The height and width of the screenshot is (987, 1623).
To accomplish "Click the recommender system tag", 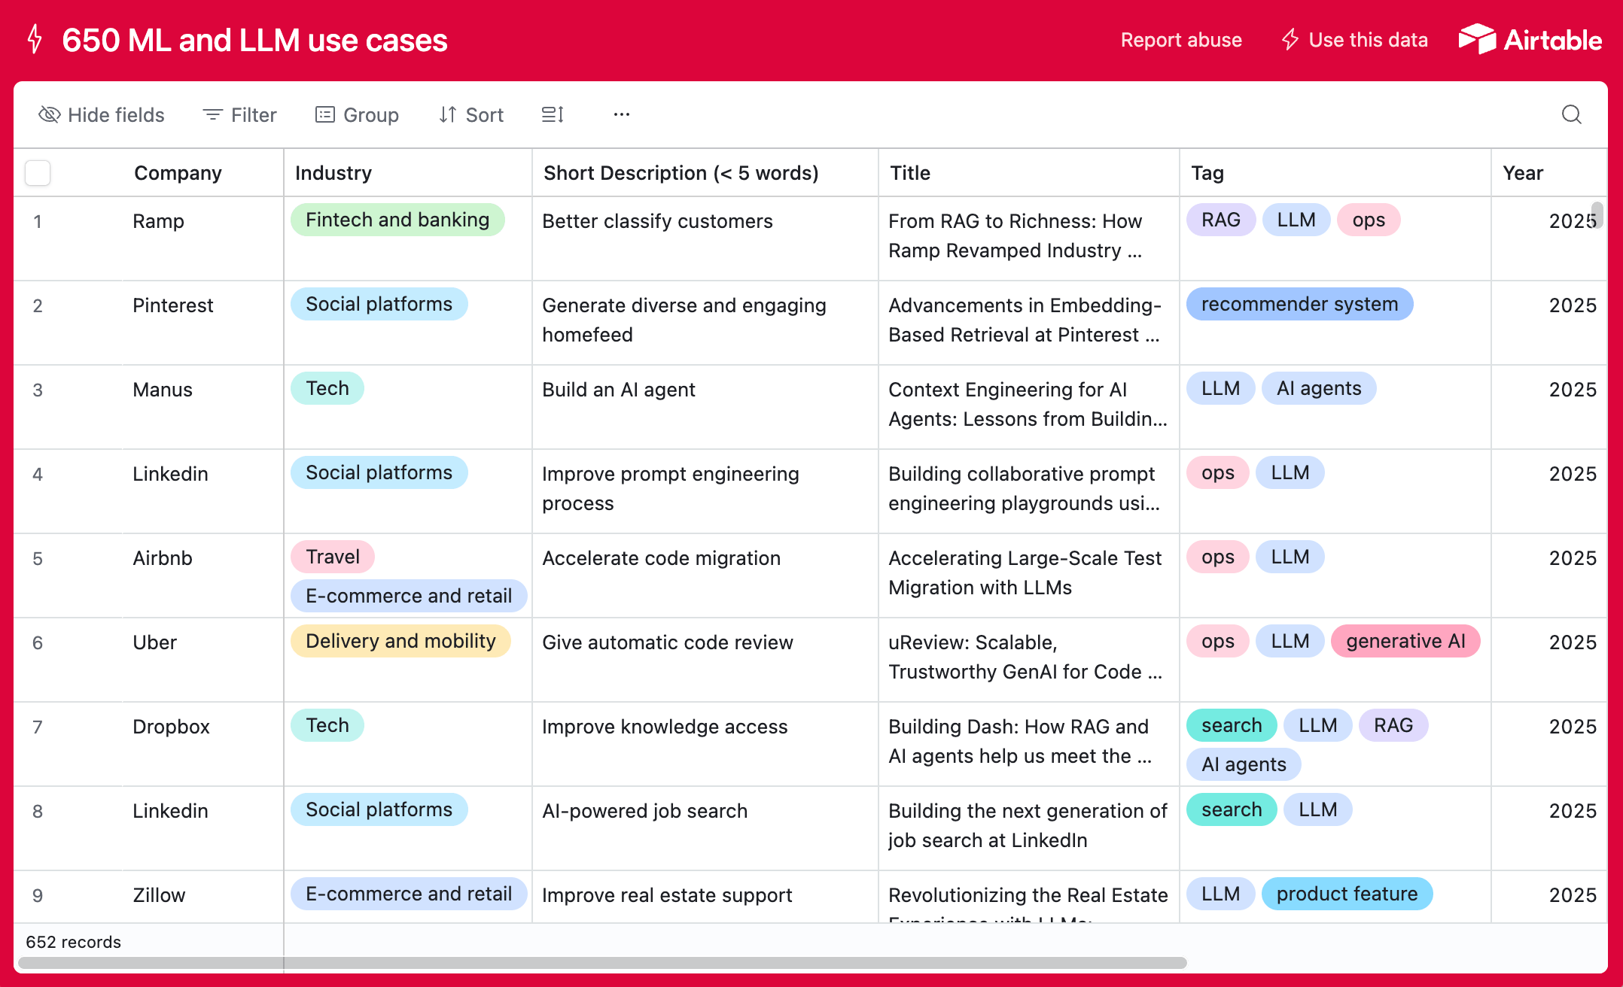I will click(x=1299, y=304).
